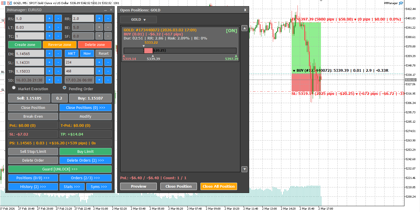Click the Sell Stop/Limit button

[x=33, y=151]
